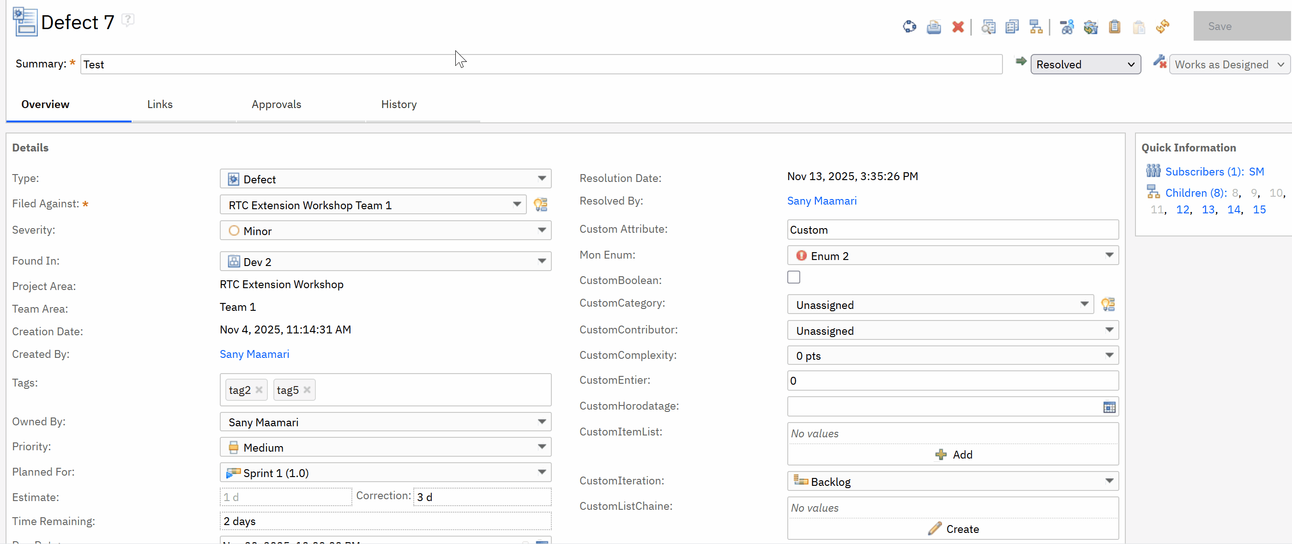Click the Subscribers people icon
Screen dimensions: 1292x544
(1153, 171)
